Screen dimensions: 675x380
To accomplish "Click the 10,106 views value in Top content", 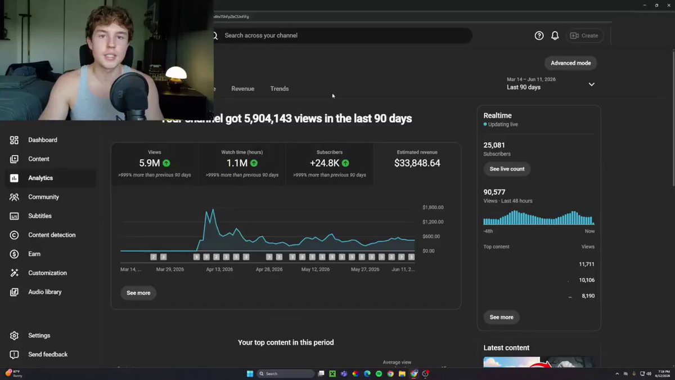I will (x=587, y=280).
